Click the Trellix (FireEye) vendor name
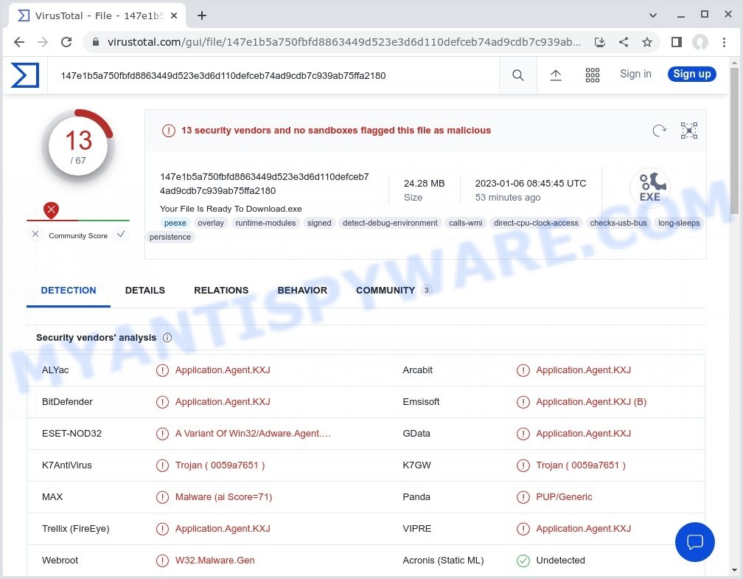 tap(75, 529)
